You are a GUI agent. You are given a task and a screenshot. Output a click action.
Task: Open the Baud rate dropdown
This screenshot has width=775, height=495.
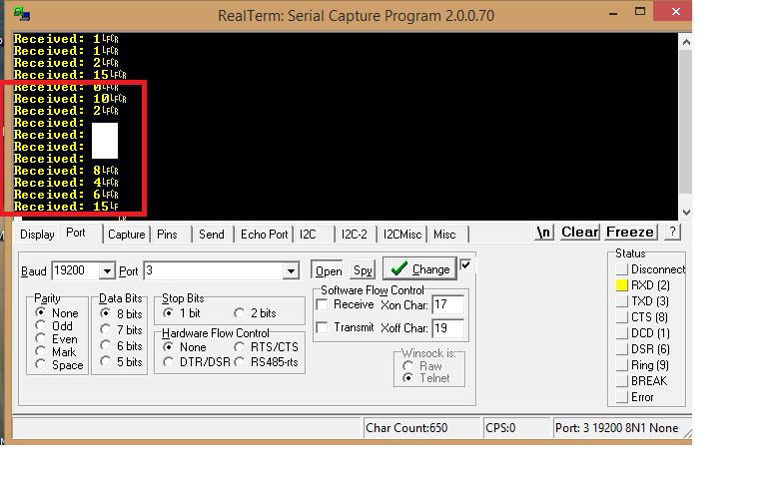click(x=107, y=270)
